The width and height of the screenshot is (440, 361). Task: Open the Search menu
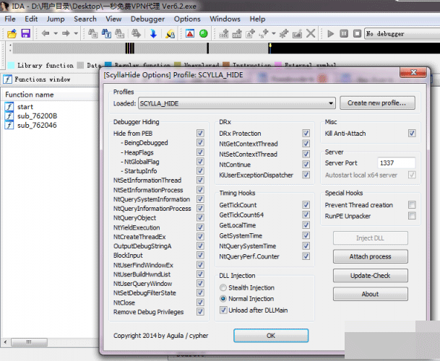[85, 19]
